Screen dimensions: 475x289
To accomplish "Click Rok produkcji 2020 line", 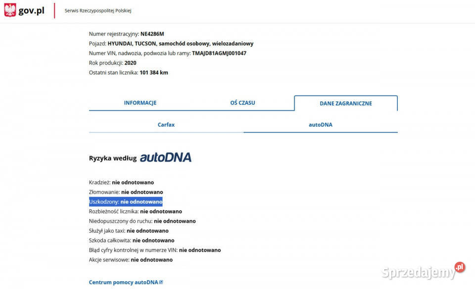I will click(x=113, y=63).
